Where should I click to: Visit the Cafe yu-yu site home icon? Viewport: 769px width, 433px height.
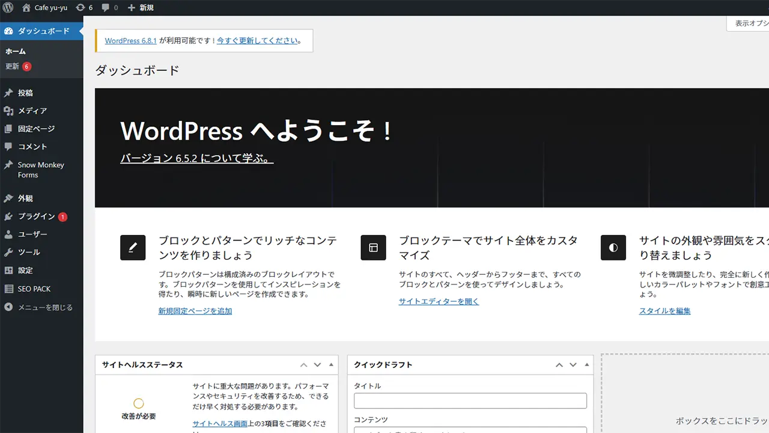(26, 8)
